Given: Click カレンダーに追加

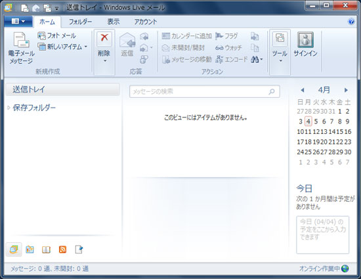Looking at the screenshot, I should (x=186, y=36).
